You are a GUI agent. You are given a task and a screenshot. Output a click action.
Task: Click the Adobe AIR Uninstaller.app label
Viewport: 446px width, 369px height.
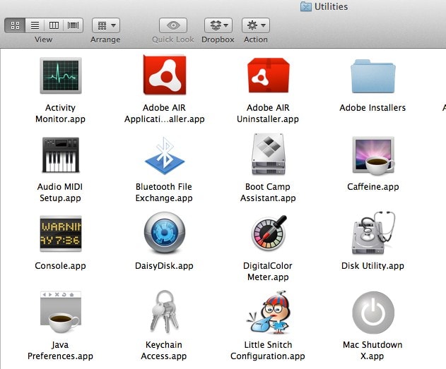[268, 114]
